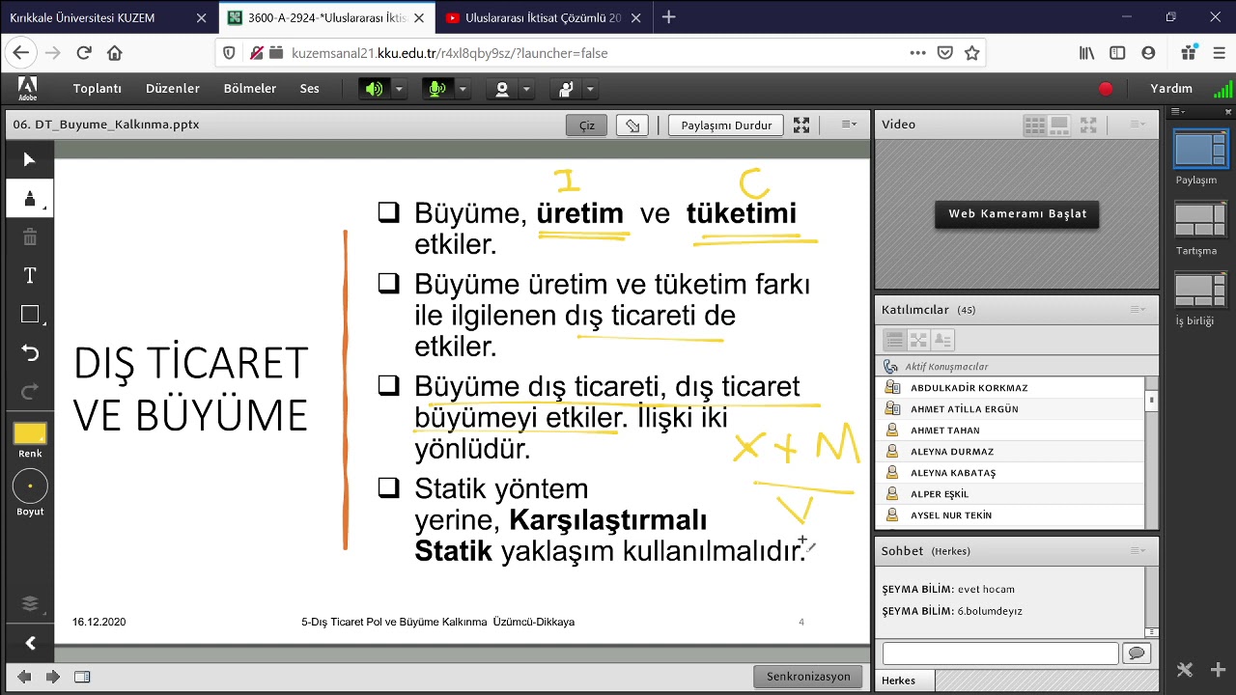The image size is (1236, 695).
Task: Switch video pod to grid view
Action: coord(1034,125)
